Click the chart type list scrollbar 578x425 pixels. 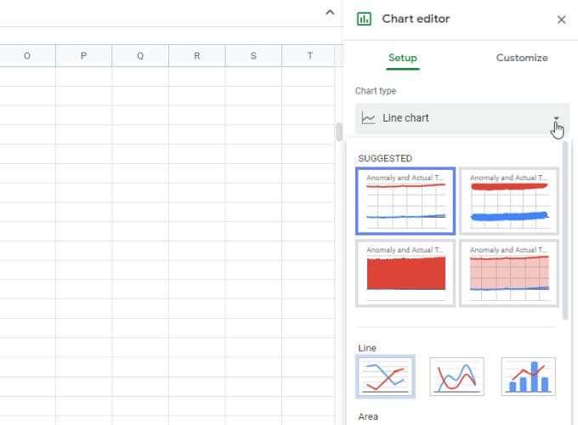tap(565, 230)
